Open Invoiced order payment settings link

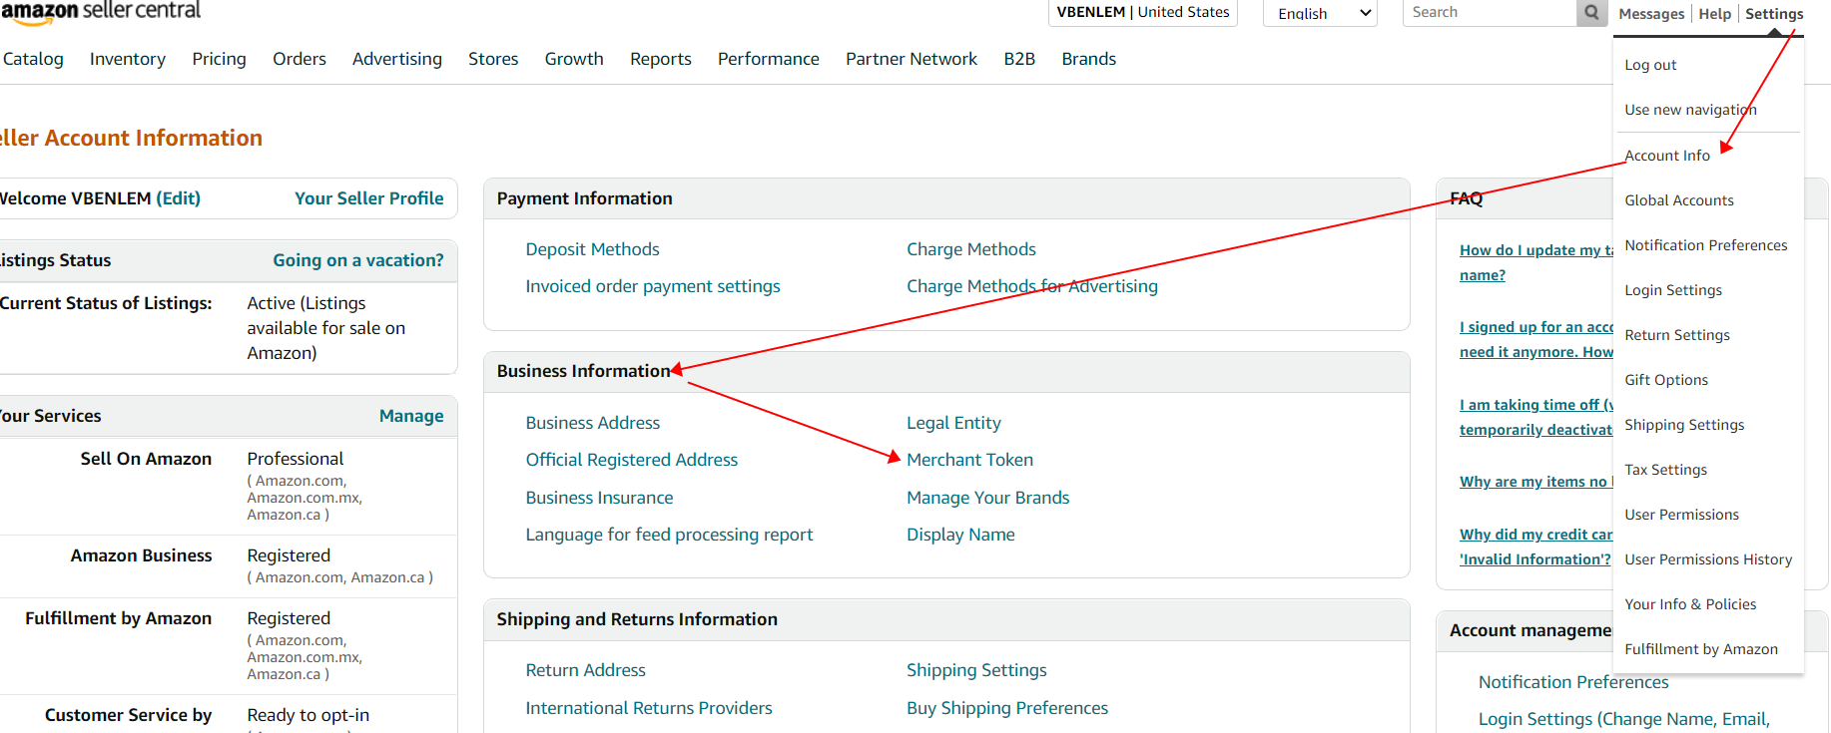coord(653,286)
